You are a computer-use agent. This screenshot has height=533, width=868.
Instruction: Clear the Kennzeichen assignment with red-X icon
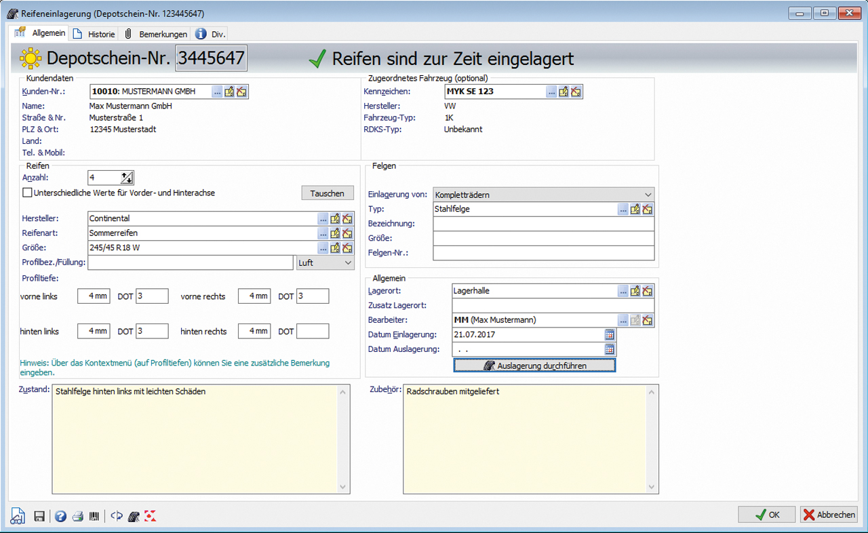[576, 92]
